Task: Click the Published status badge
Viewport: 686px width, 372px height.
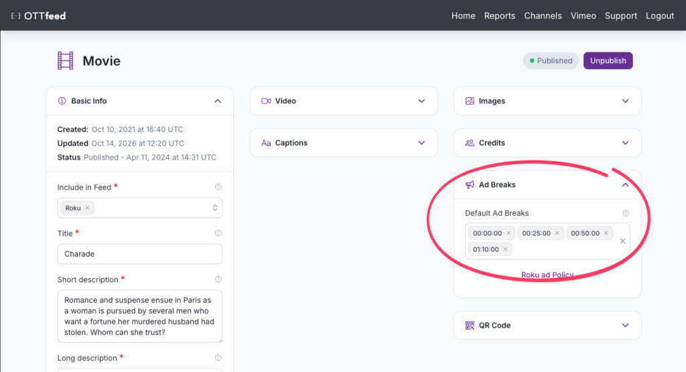Action: point(551,61)
